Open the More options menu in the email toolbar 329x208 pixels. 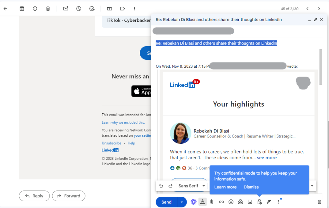point(135,9)
